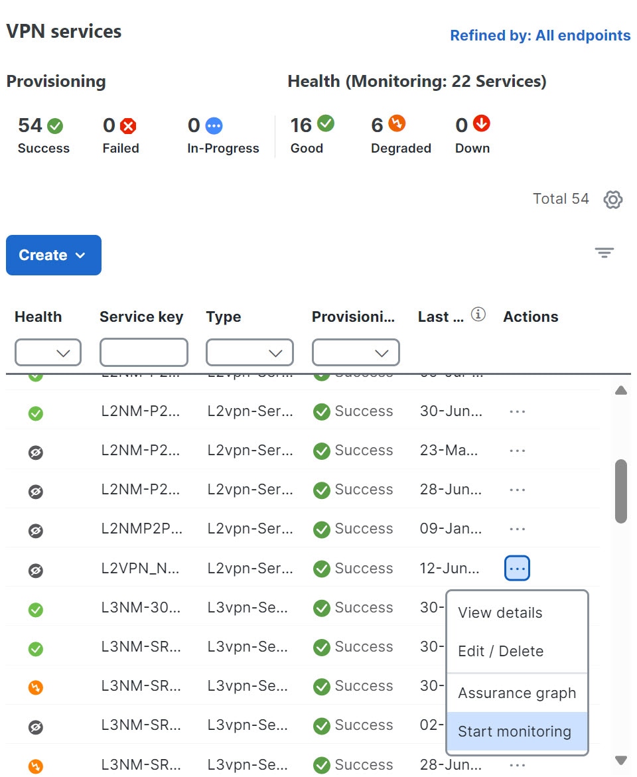This screenshot has height=777, width=637.
Task: Open the Type column filter dropdown
Action: tap(249, 352)
